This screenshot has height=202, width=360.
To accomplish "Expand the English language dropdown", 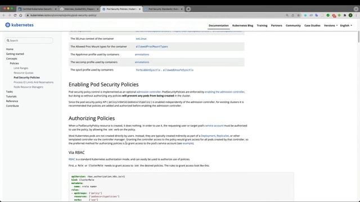I will tap(346, 25).
